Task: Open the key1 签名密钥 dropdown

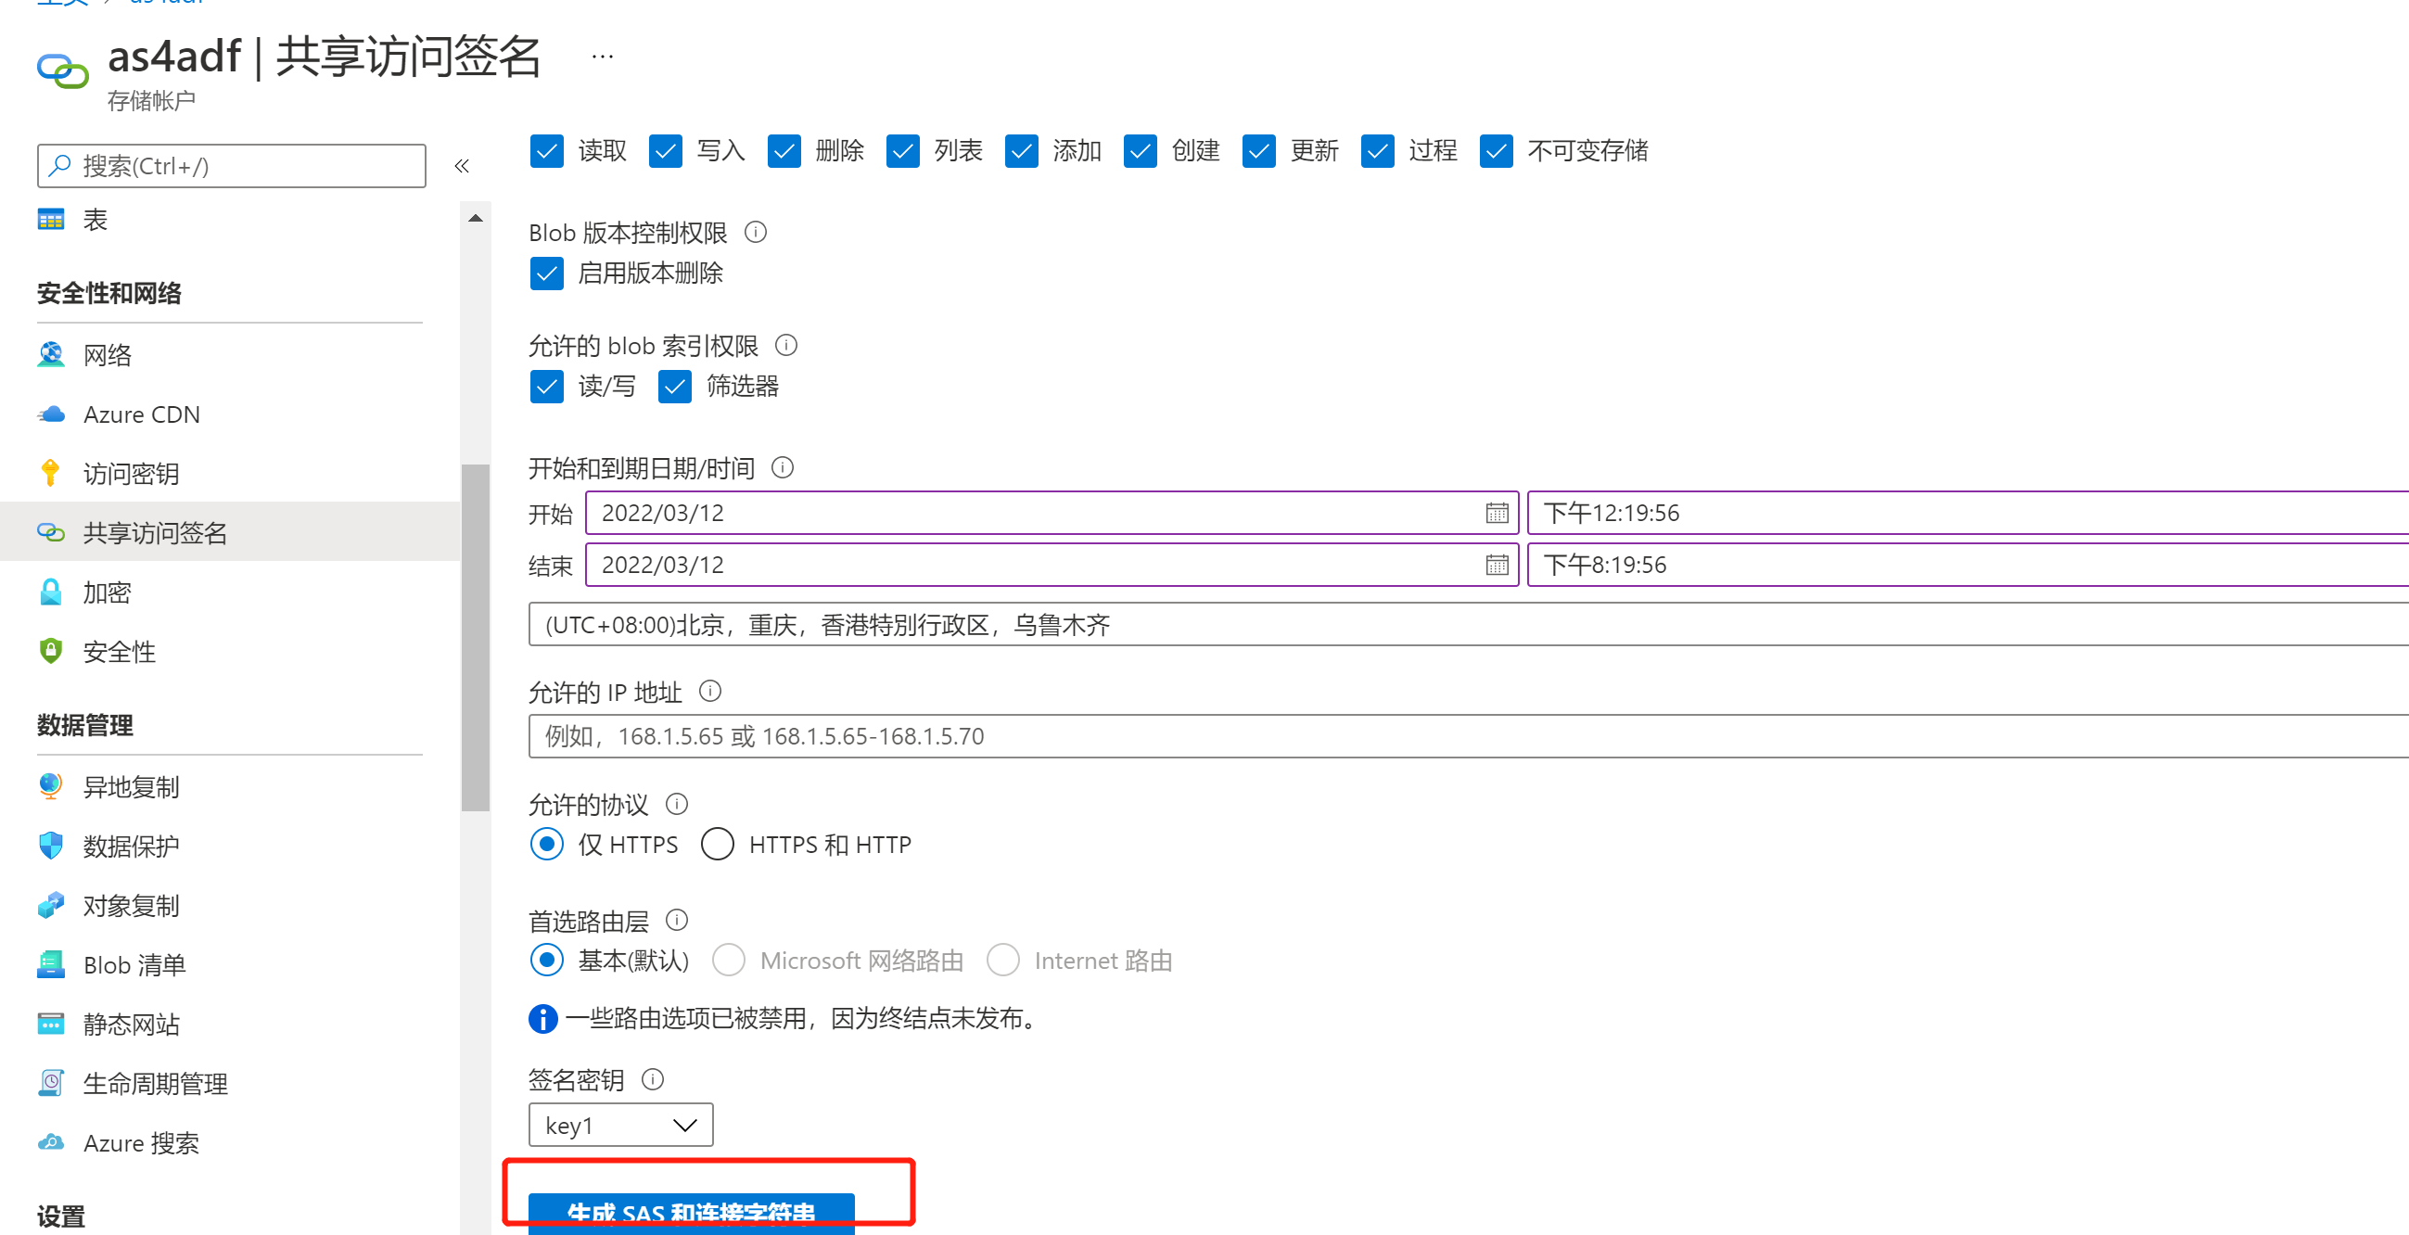Action: pos(620,1125)
